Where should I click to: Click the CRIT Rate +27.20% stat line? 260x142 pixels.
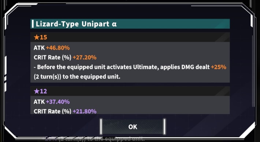point(65,58)
